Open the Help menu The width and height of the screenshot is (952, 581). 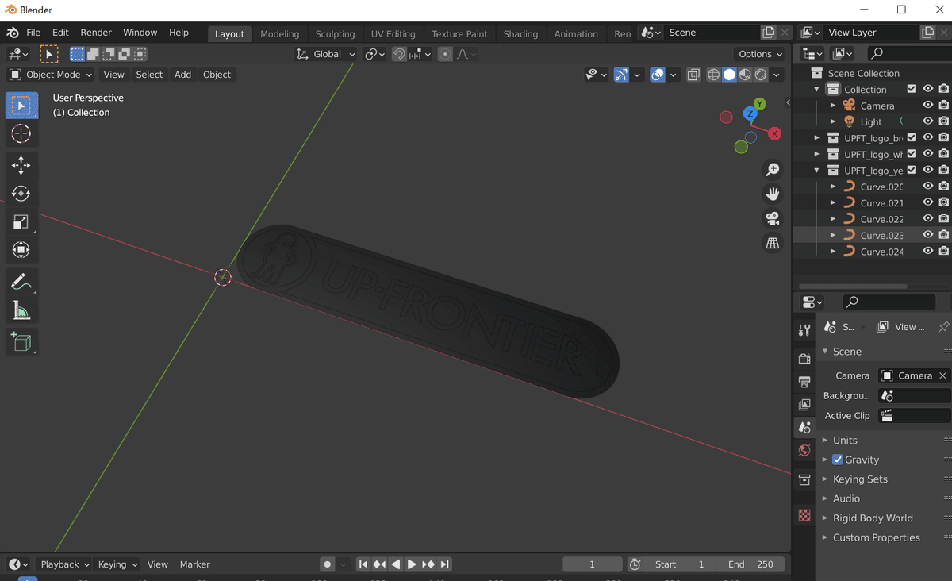tap(179, 33)
